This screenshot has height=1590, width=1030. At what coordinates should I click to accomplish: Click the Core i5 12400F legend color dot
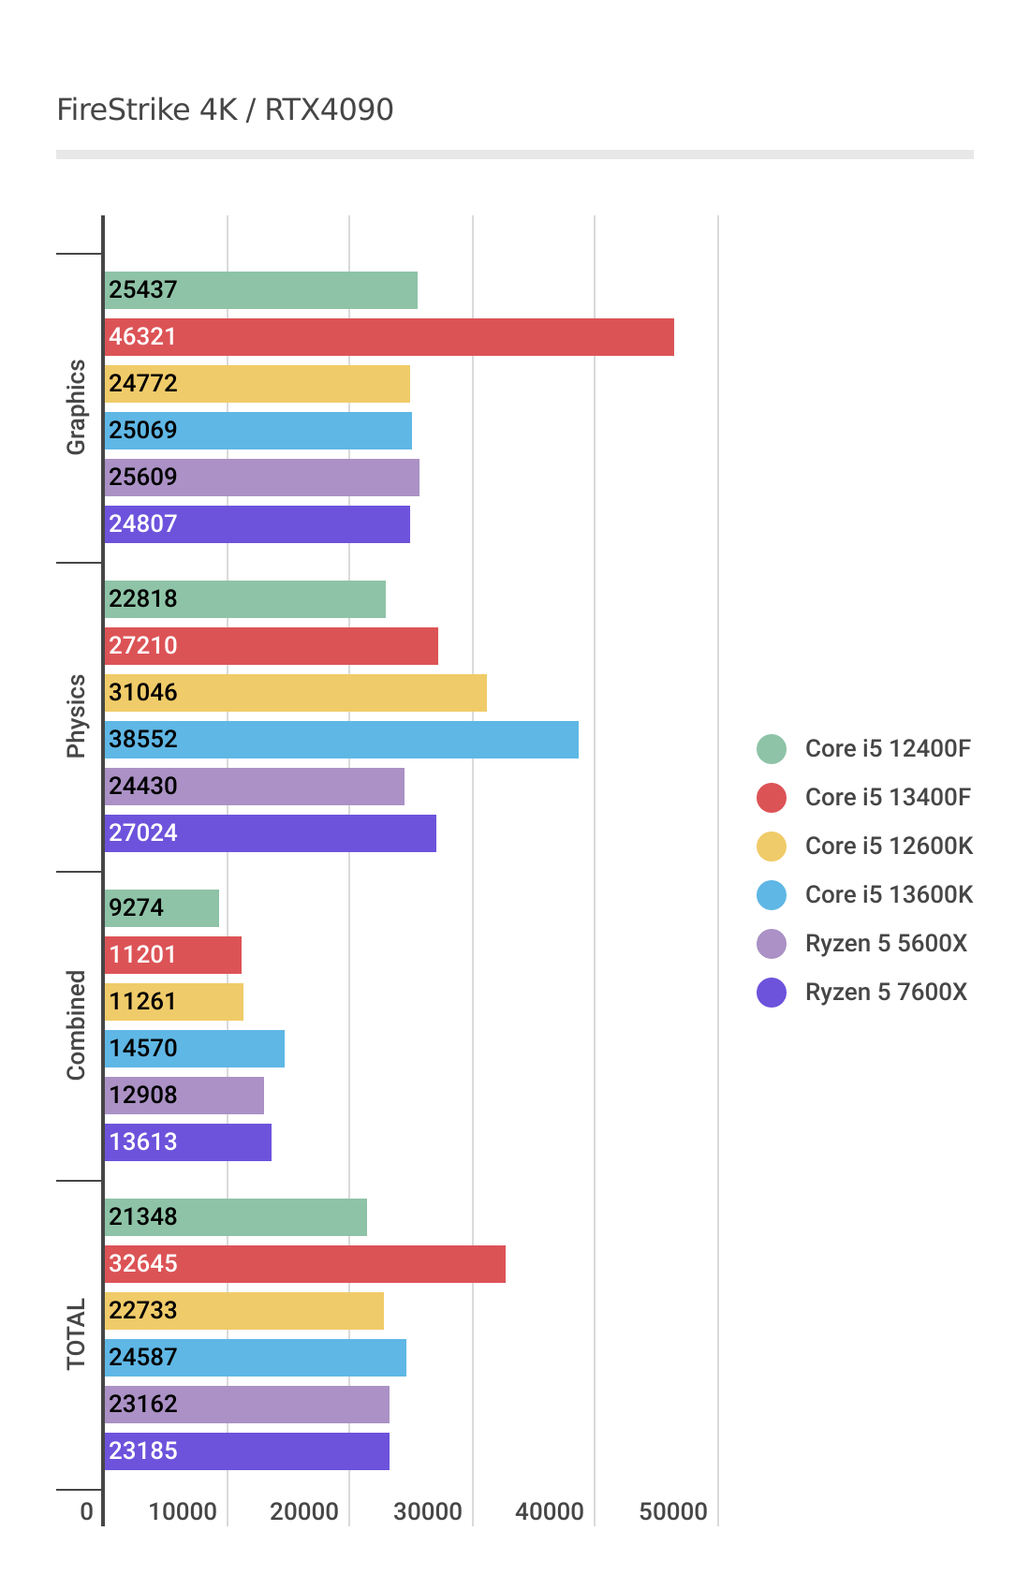[772, 749]
